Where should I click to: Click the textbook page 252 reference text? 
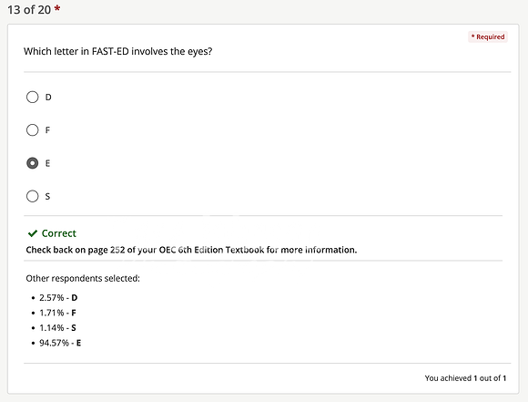pyautogui.click(x=191, y=250)
